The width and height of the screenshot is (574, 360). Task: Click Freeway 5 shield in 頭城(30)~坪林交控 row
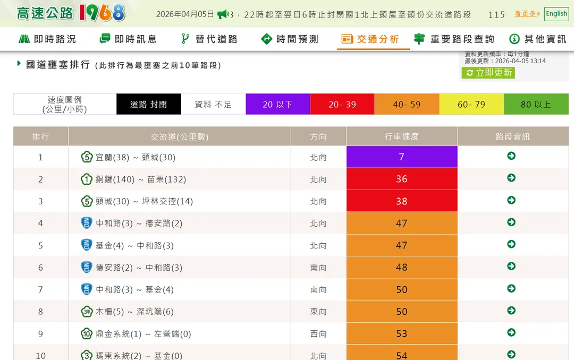coord(87,201)
